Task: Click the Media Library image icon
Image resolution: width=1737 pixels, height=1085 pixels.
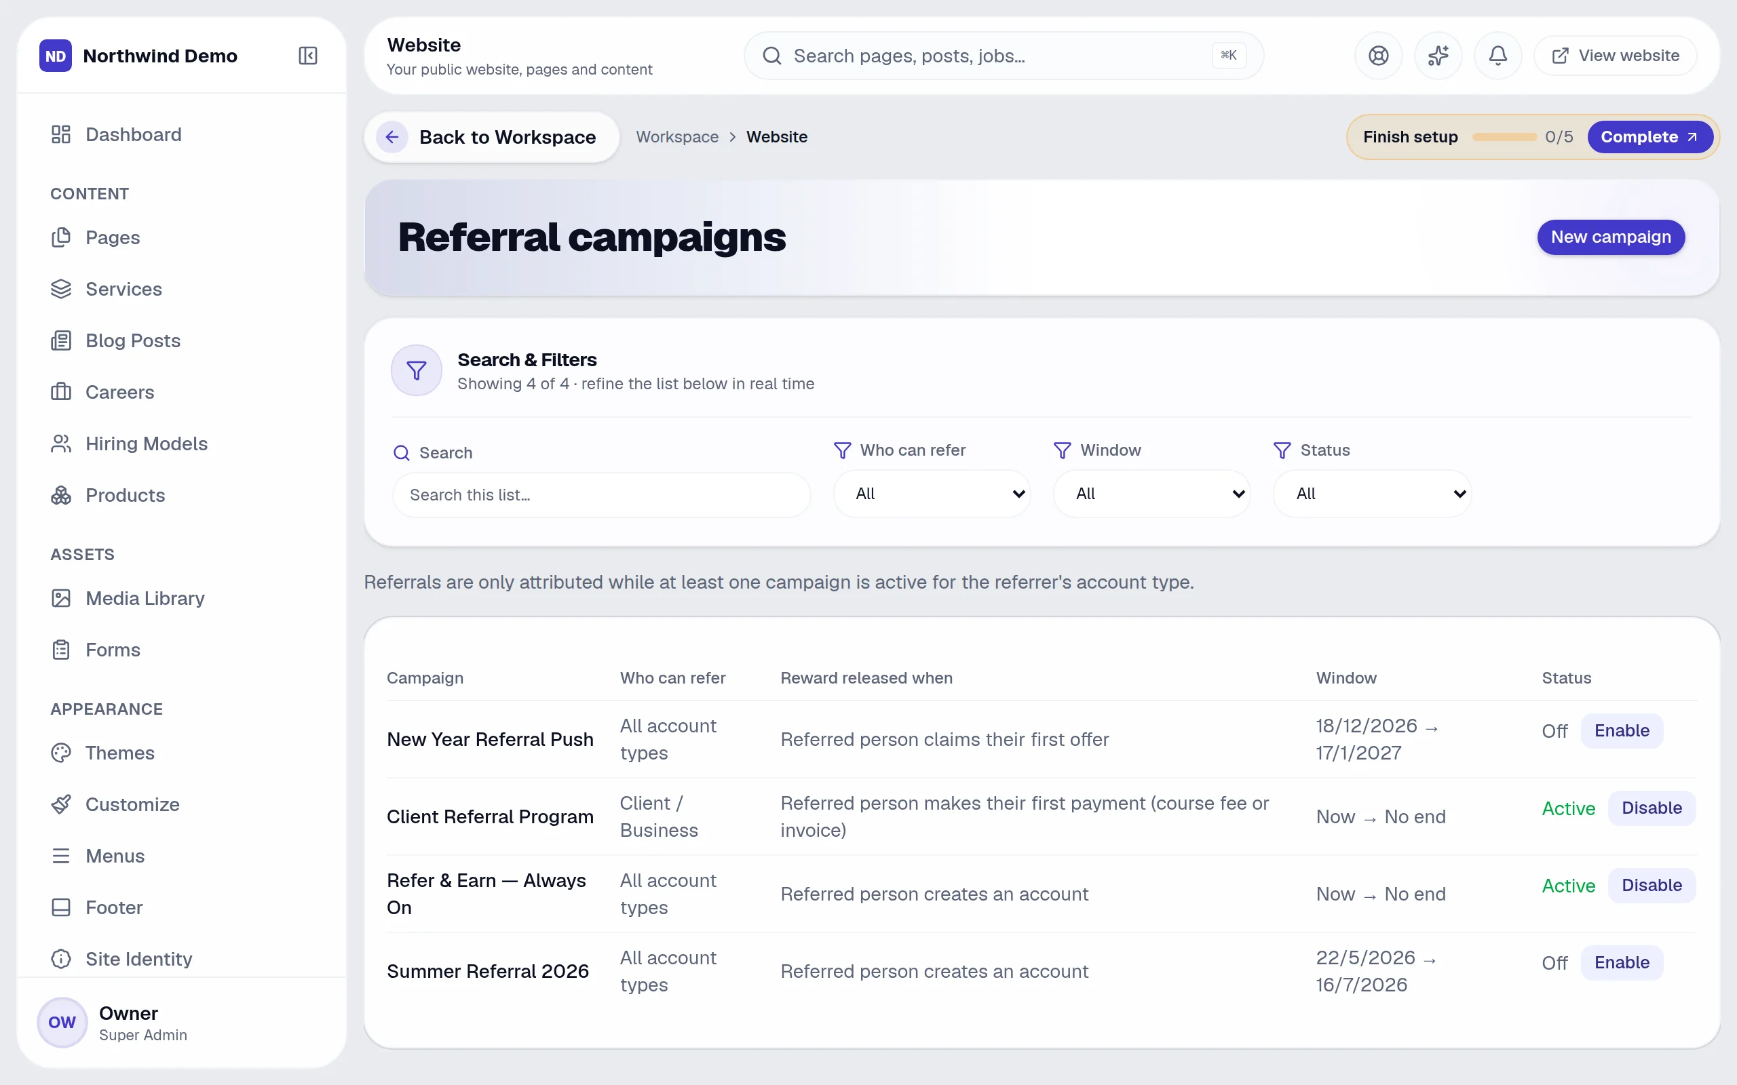Action: (x=61, y=597)
